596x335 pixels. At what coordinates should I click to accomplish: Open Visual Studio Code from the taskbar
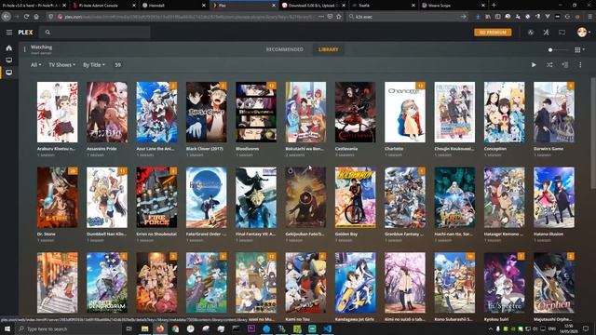coord(327,328)
